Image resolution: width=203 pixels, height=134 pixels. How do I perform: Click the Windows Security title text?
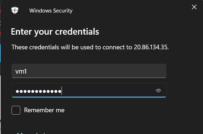pos(51,11)
